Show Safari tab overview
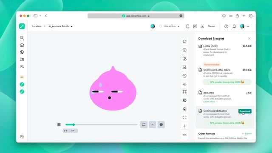Image resolution: width=272 pixels, height=153 pixels. pyautogui.click(x=251, y=16)
